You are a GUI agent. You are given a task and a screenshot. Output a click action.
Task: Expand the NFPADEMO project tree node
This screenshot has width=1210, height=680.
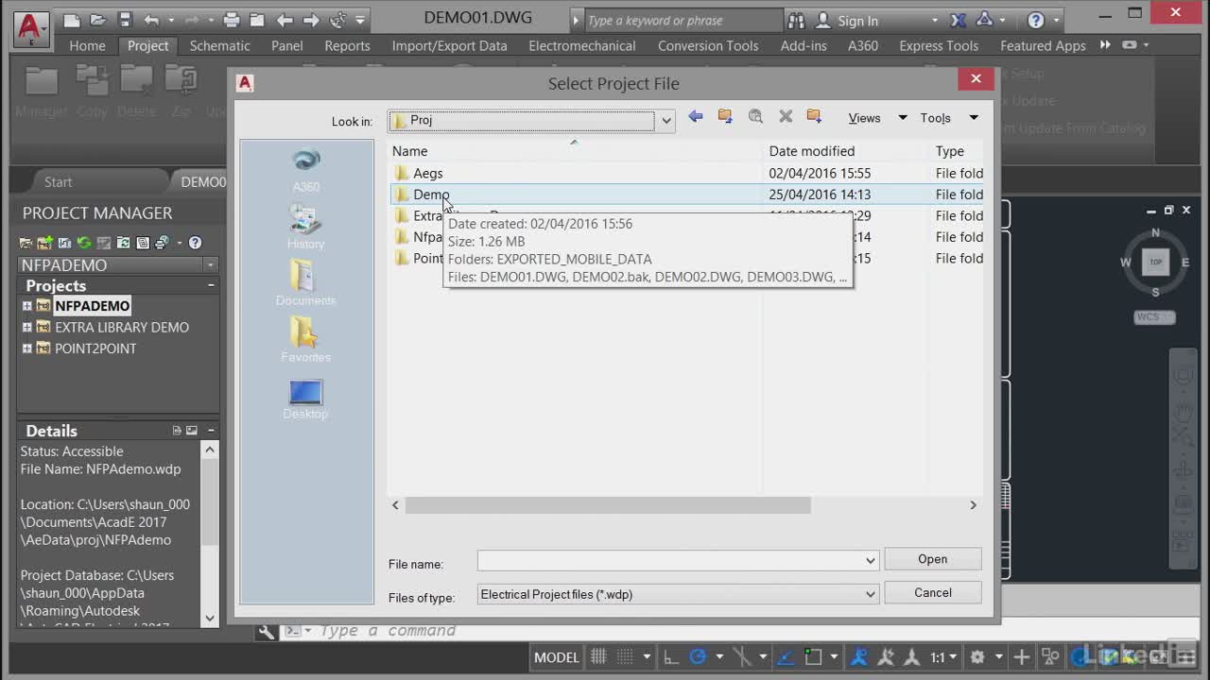(26, 306)
